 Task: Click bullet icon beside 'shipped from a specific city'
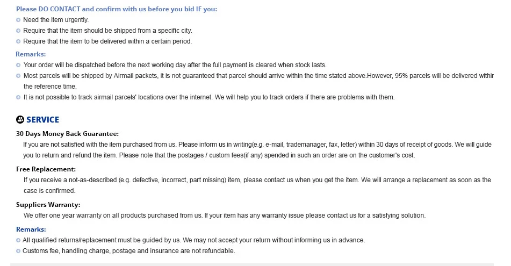(18, 31)
